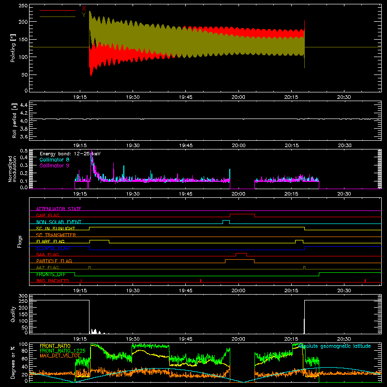387x387 pixels.
Task: Select the 'Energy band: 12-25 keV' text
Action: click(x=70, y=154)
